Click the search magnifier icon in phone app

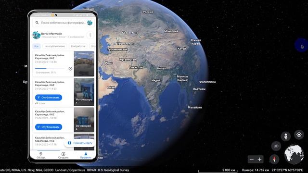37,23
